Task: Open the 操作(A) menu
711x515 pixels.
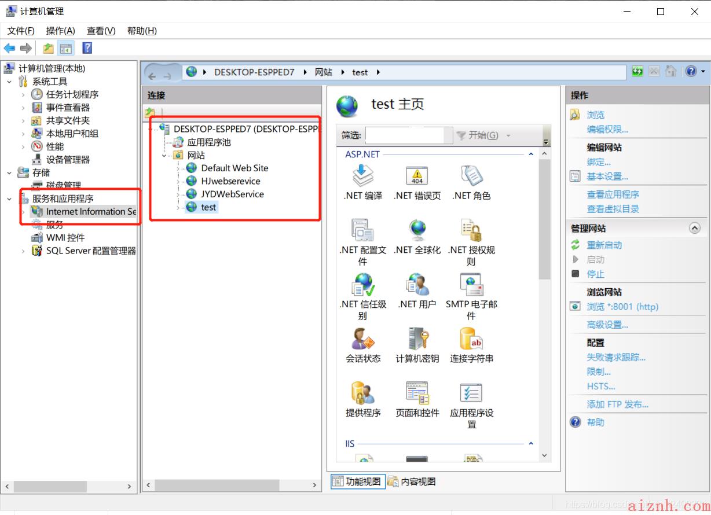Action: [x=61, y=31]
